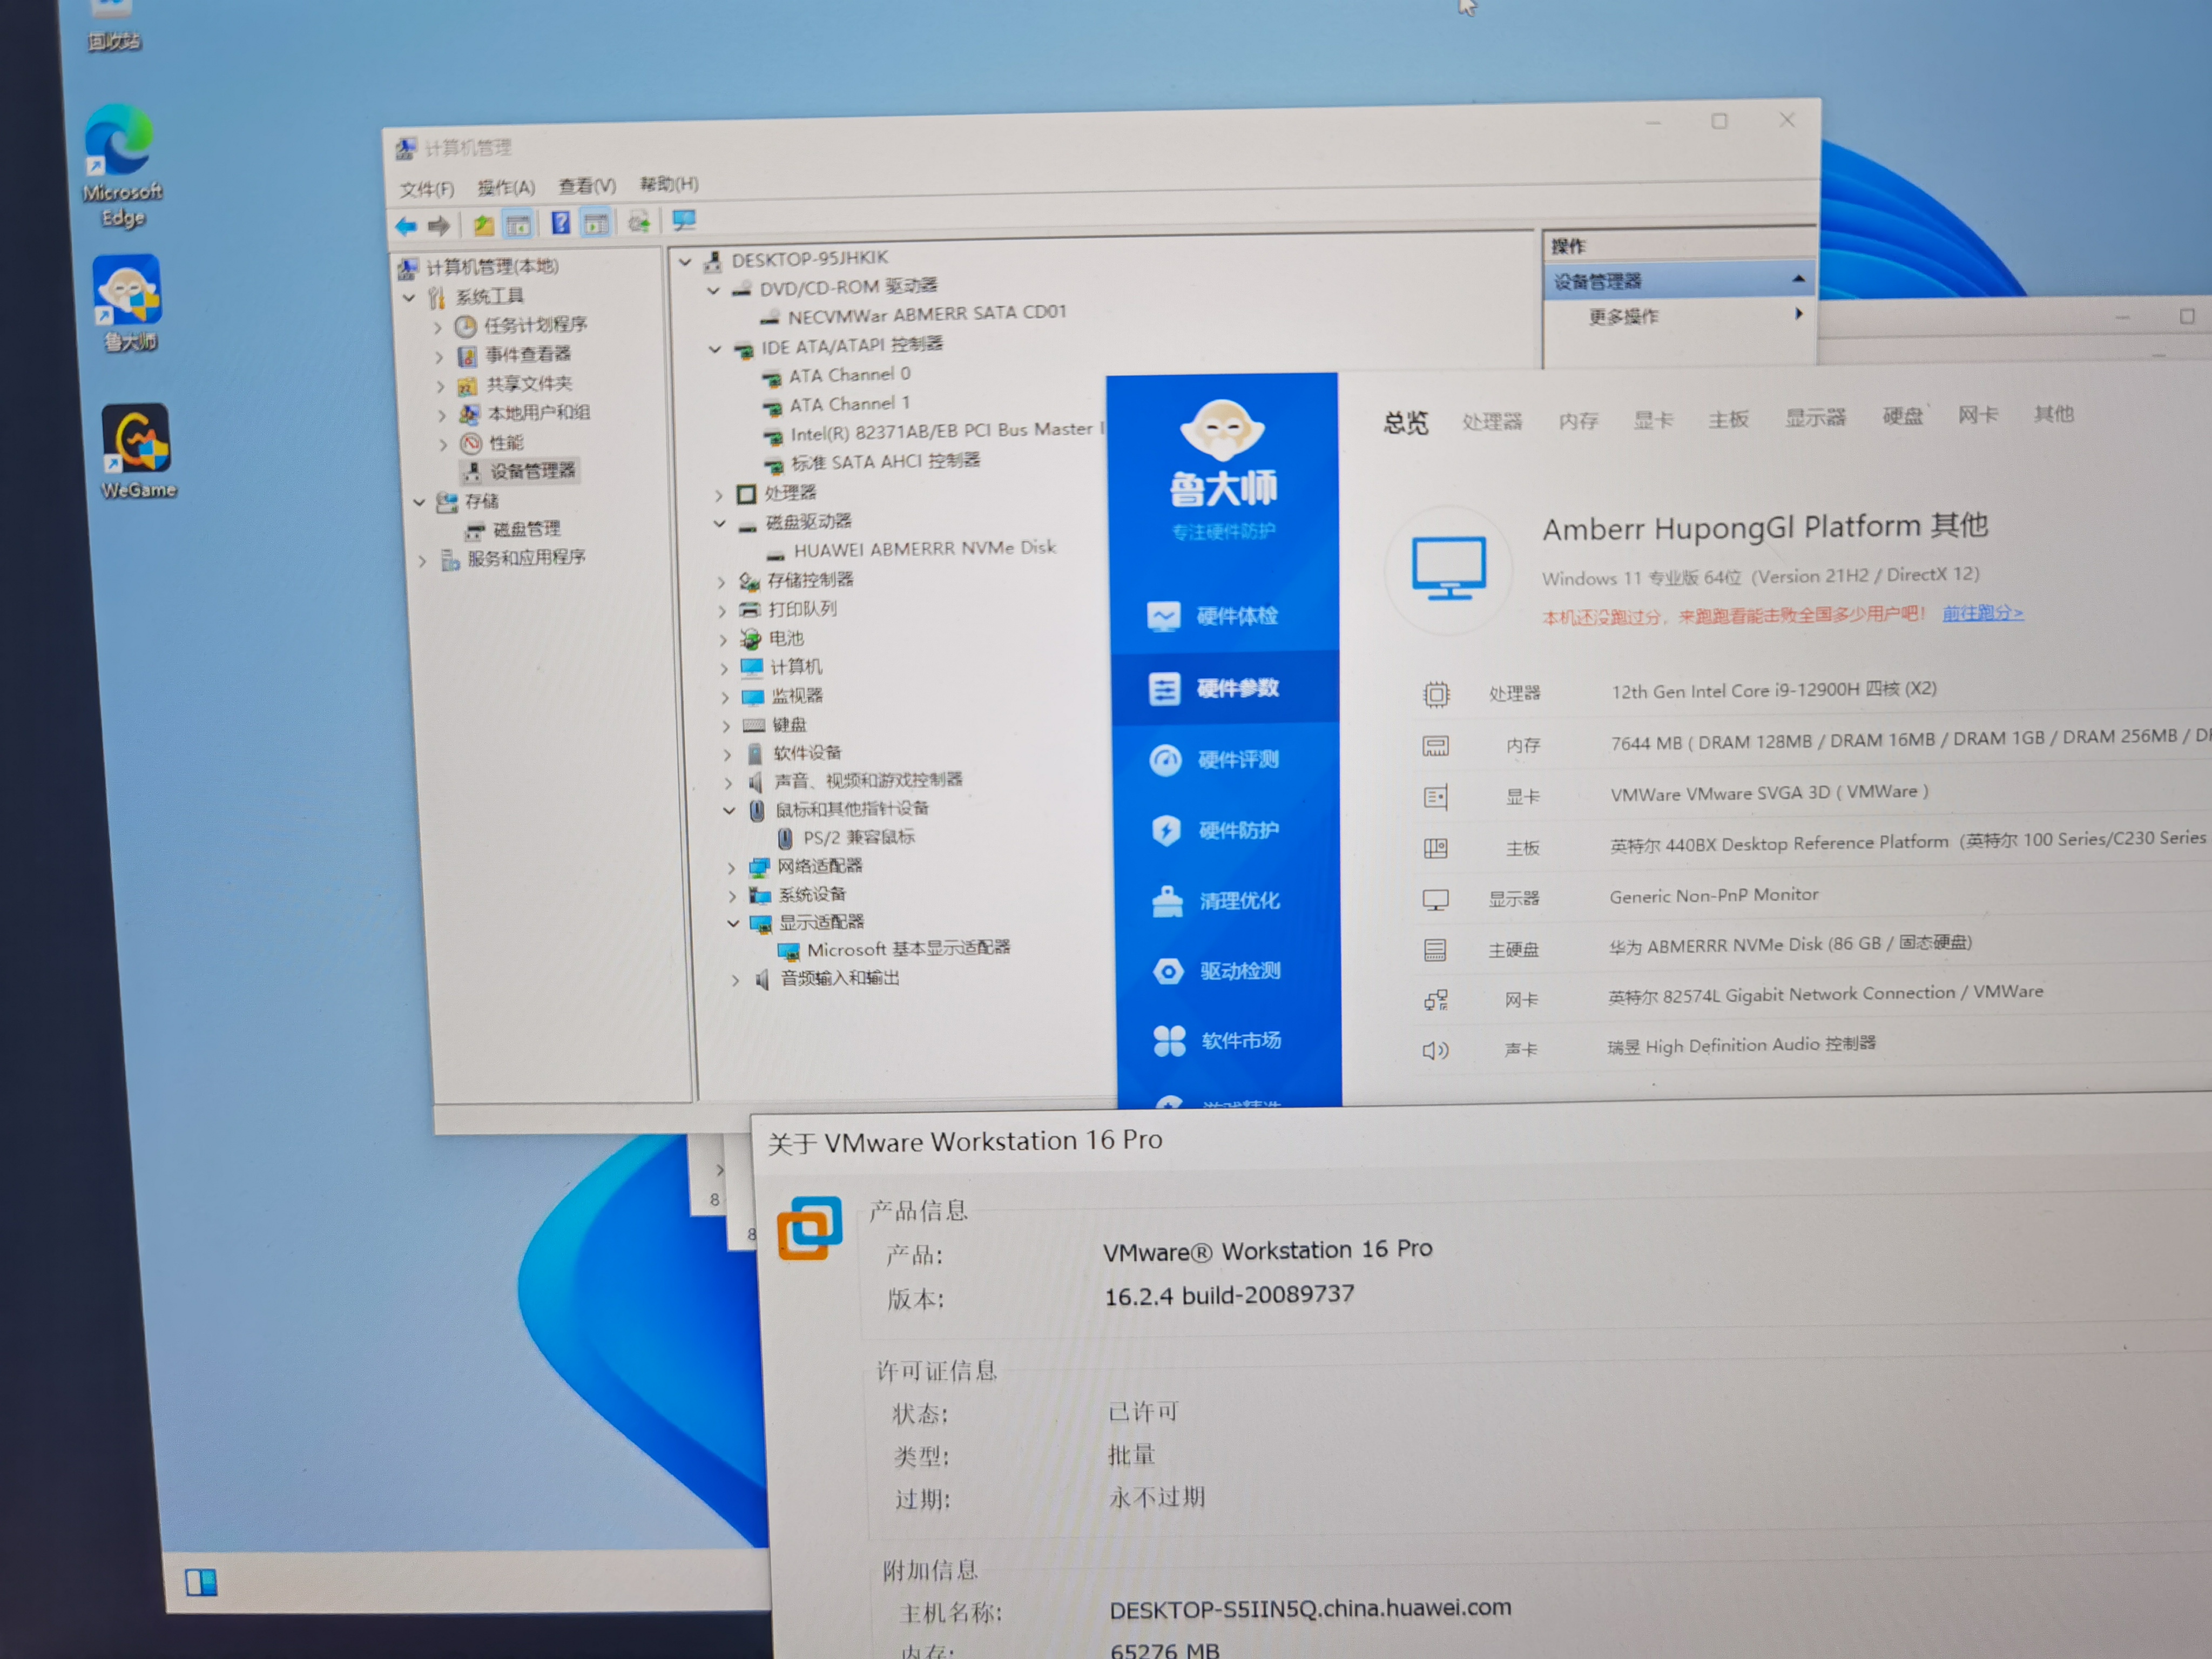
Task: Collapse the 显示适配器 node
Action: click(x=733, y=923)
